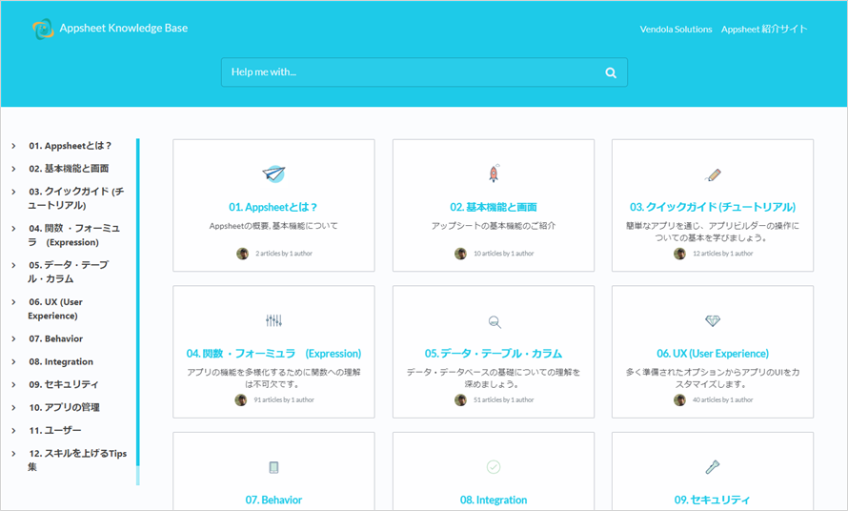Click author avatar beside "40 articles by 1 author"
Viewport: 848px width, 511px height.
point(679,400)
